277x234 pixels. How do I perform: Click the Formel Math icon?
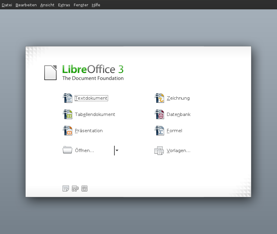click(159, 131)
